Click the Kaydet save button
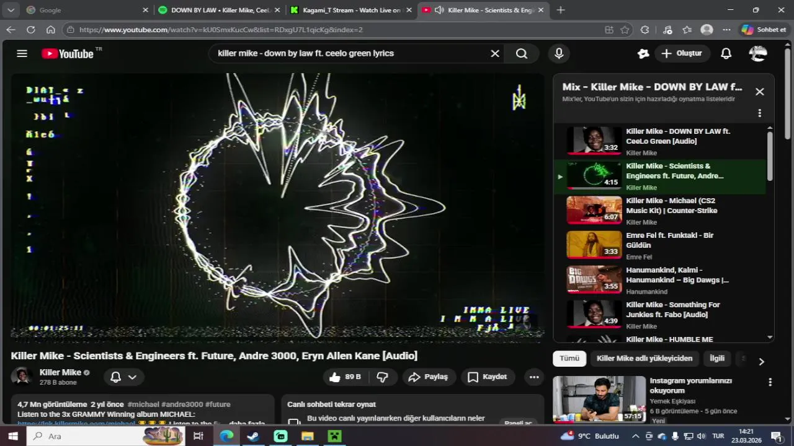 [x=487, y=377]
